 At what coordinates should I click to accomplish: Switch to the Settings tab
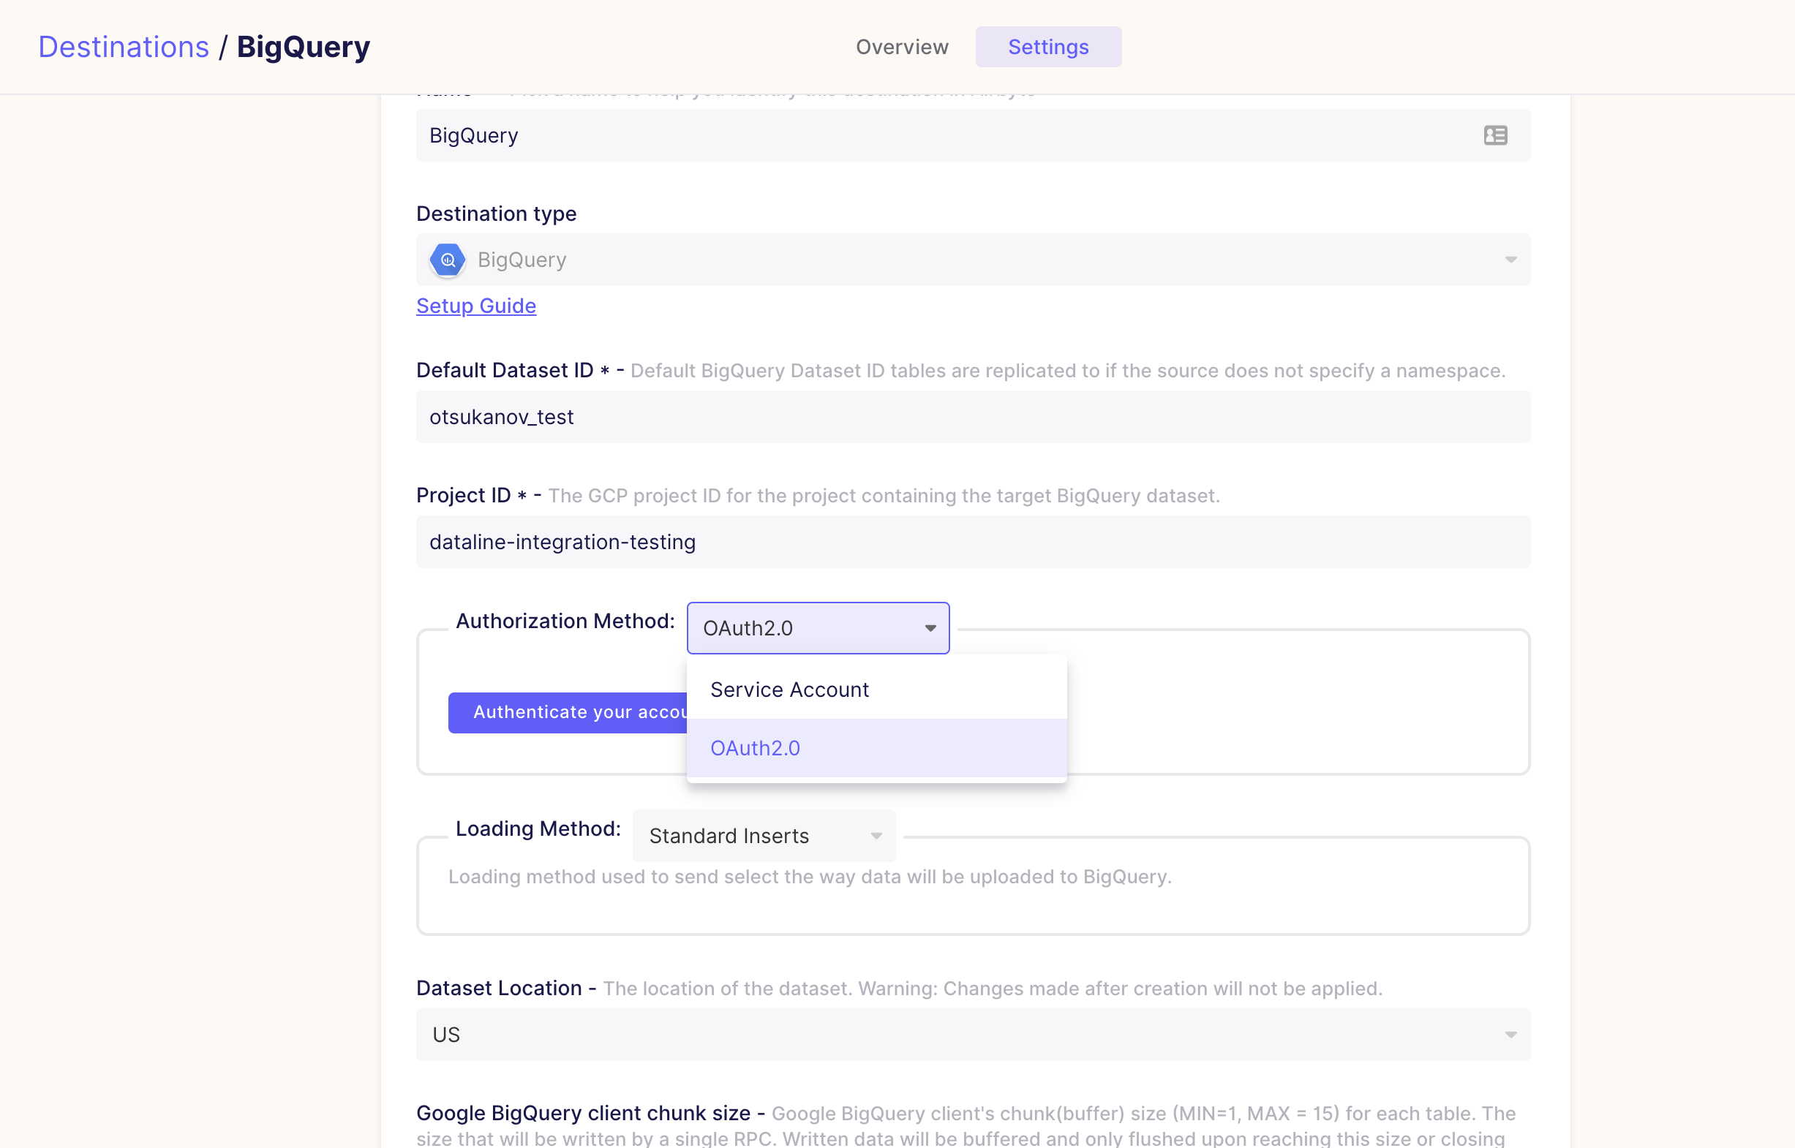click(1047, 46)
